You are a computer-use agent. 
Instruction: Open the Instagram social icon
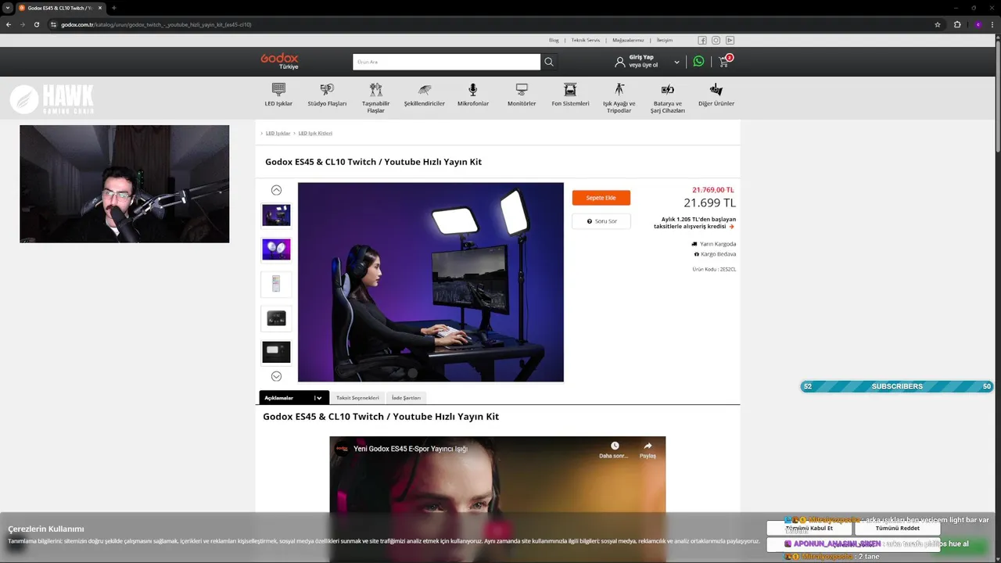716,40
